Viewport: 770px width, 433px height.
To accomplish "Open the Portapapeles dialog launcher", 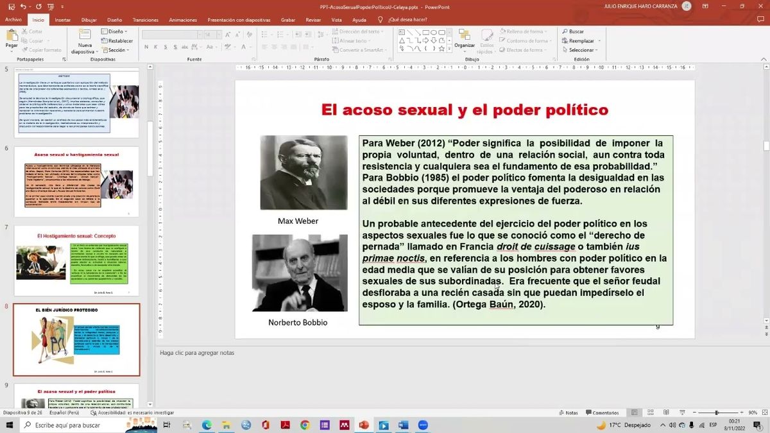I will pos(65,59).
